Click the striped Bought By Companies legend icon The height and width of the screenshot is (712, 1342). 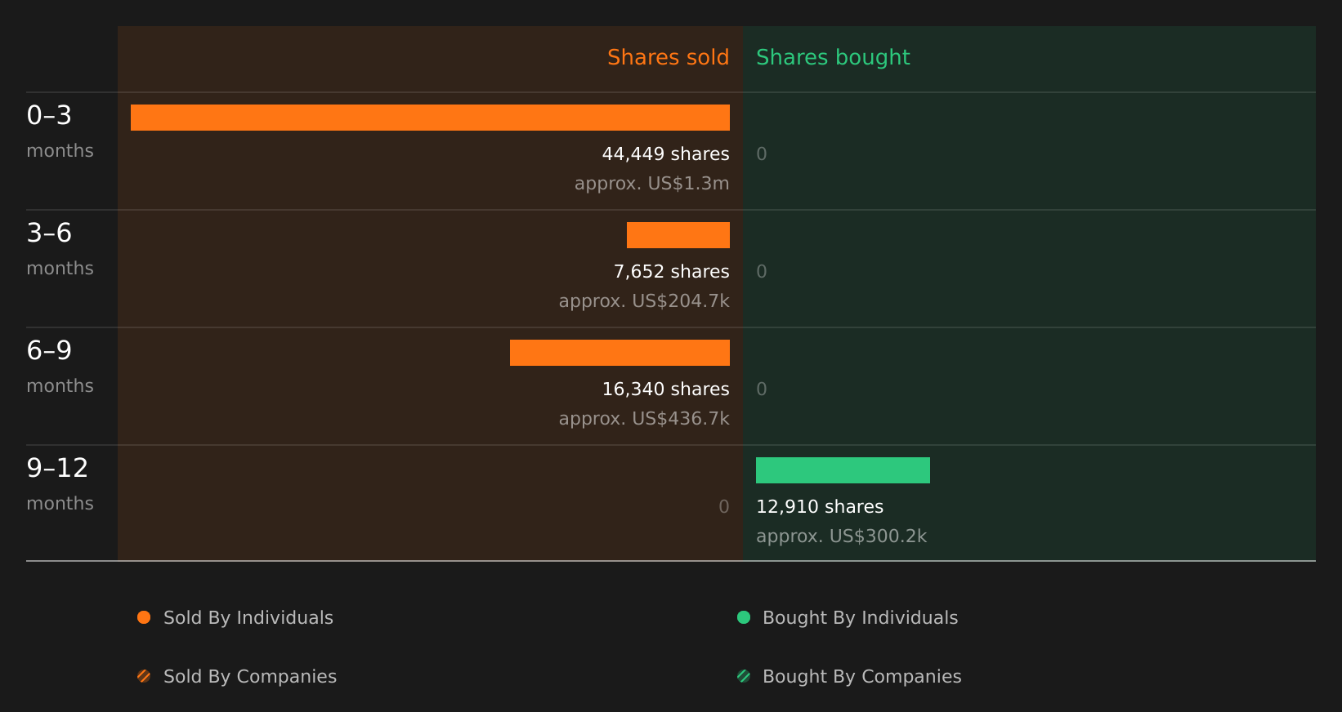[x=744, y=676]
